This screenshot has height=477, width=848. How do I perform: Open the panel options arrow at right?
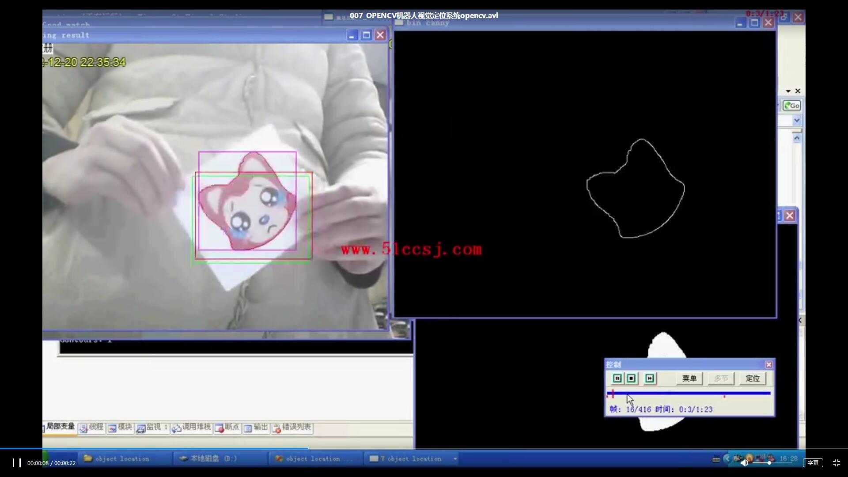(x=788, y=91)
